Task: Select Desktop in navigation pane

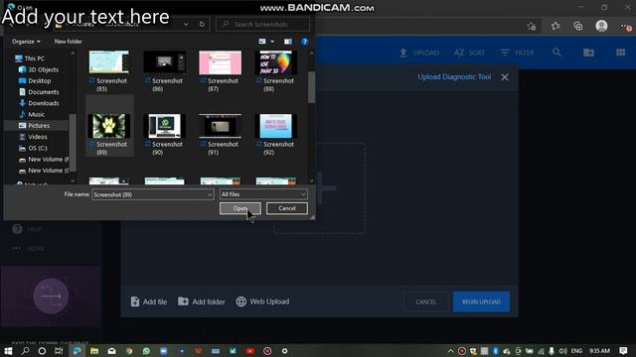Action: pyautogui.click(x=35, y=81)
